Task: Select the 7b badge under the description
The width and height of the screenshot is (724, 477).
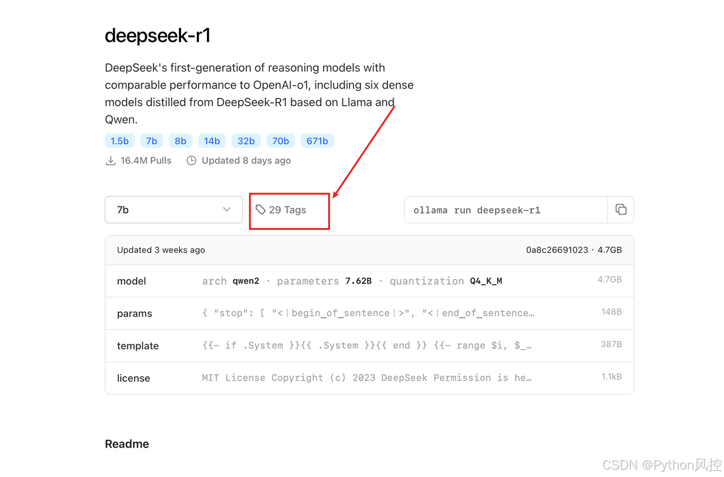Action: (x=151, y=140)
